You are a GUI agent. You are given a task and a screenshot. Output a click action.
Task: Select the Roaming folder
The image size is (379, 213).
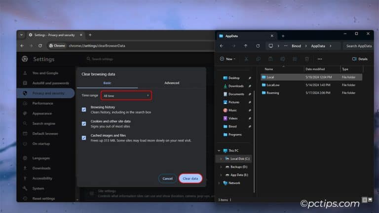click(273, 93)
